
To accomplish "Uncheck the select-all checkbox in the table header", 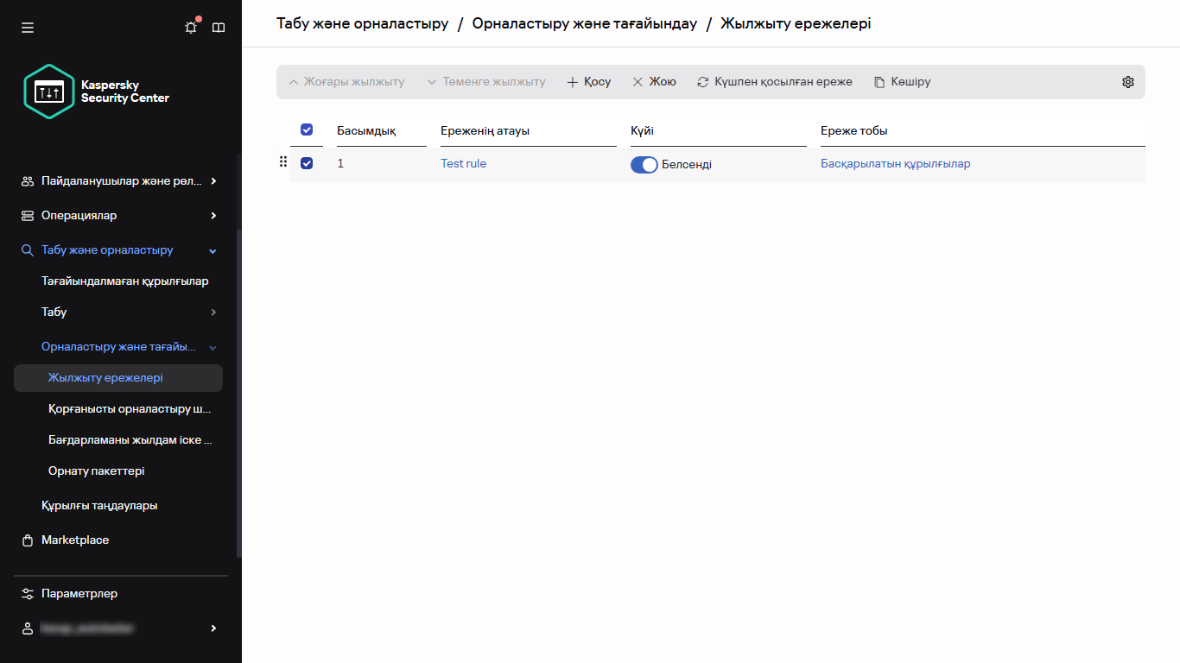I will click(307, 129).
